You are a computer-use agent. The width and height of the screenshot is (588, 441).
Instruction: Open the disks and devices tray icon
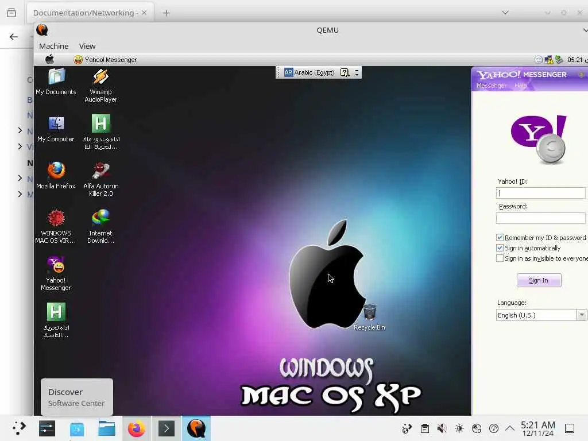pos(476,428)
